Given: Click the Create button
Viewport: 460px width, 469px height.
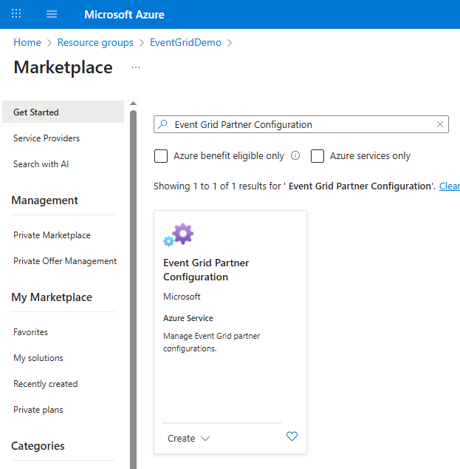Looking at the screenshot, I should (181, 438).
